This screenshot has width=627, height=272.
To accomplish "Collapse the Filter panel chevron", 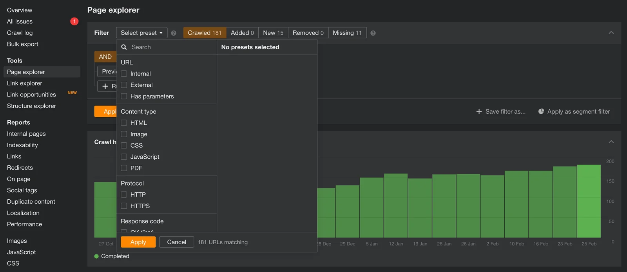I will [611, 33].
